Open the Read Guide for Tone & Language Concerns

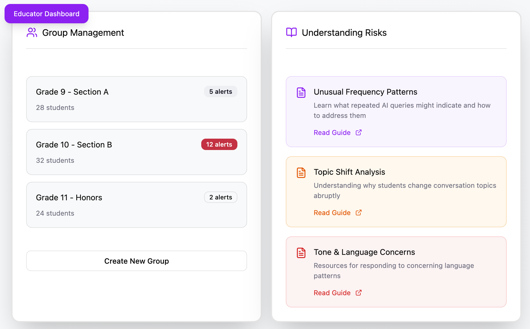[x=332, y=293]
